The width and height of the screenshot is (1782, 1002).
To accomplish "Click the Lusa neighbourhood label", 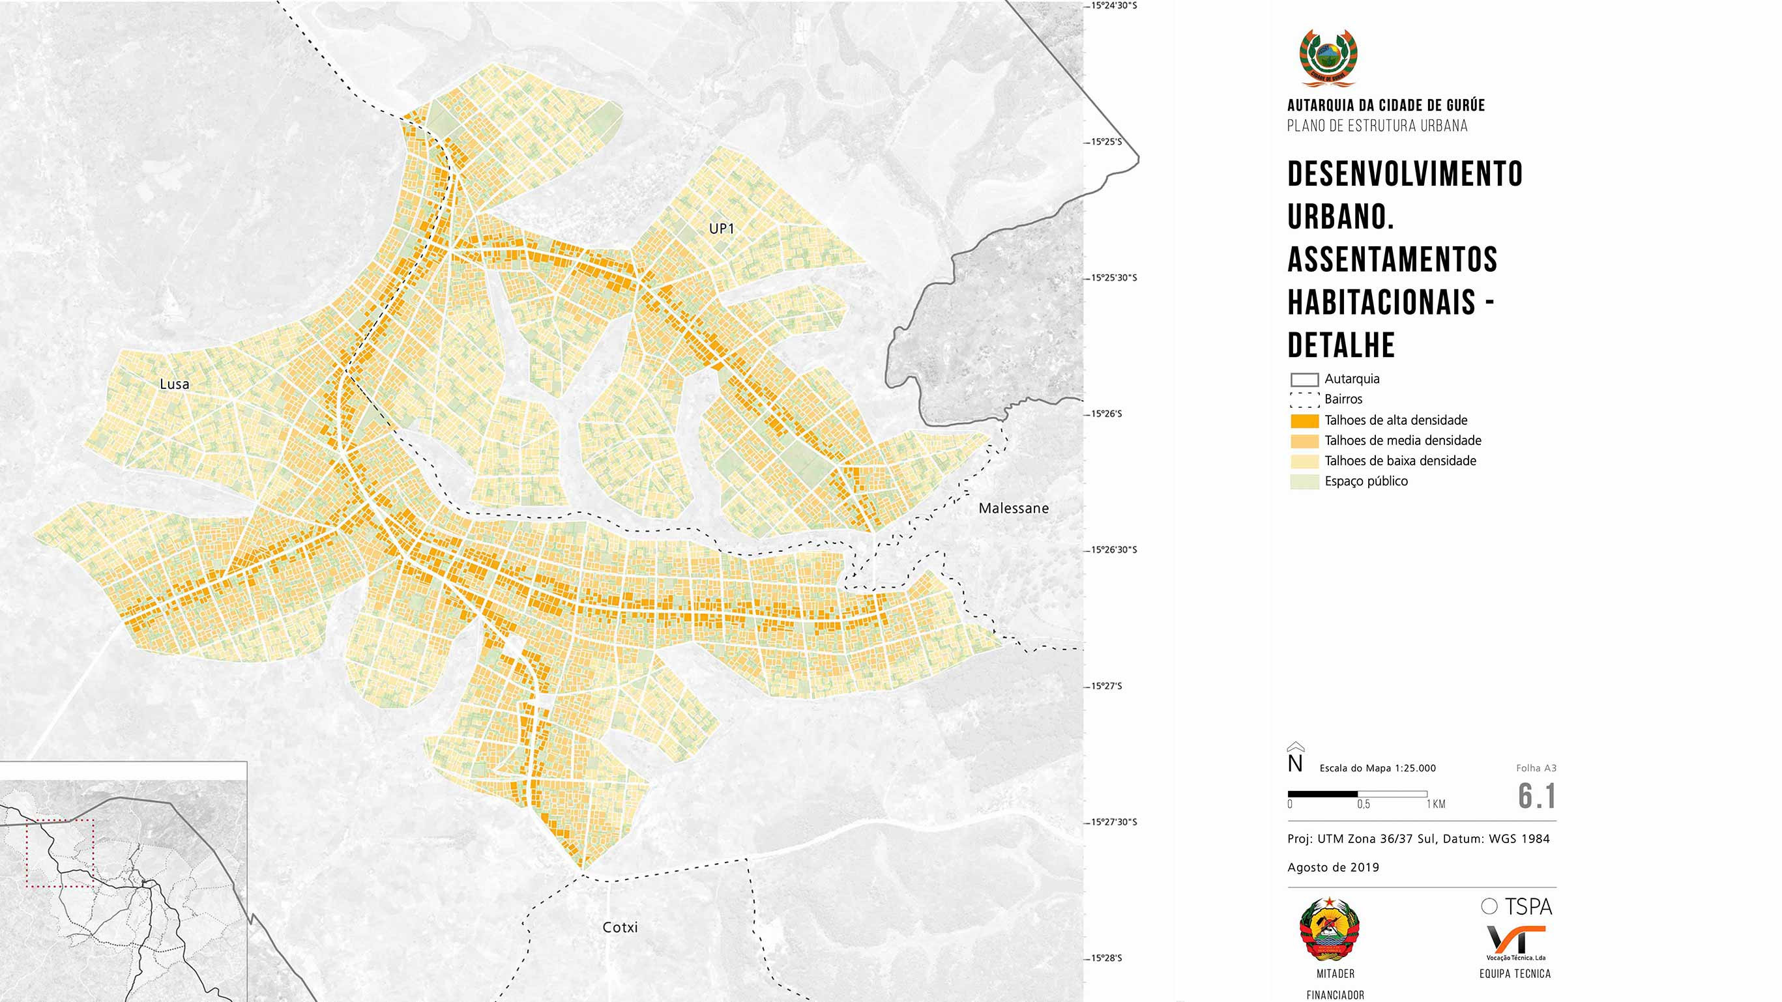I will 174,384.
